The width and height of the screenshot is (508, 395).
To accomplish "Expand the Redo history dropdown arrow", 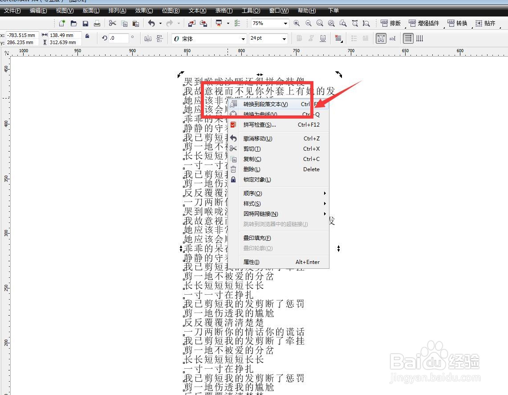I will 179,23.
